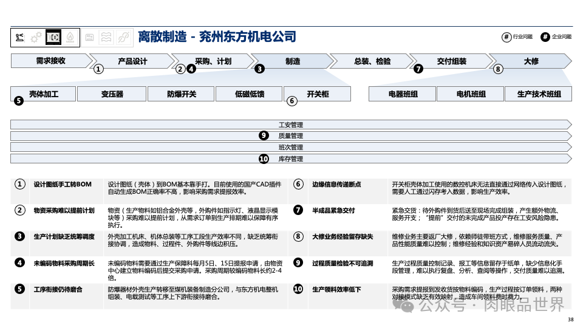Click the chain link icon in the header

(123, 37)
